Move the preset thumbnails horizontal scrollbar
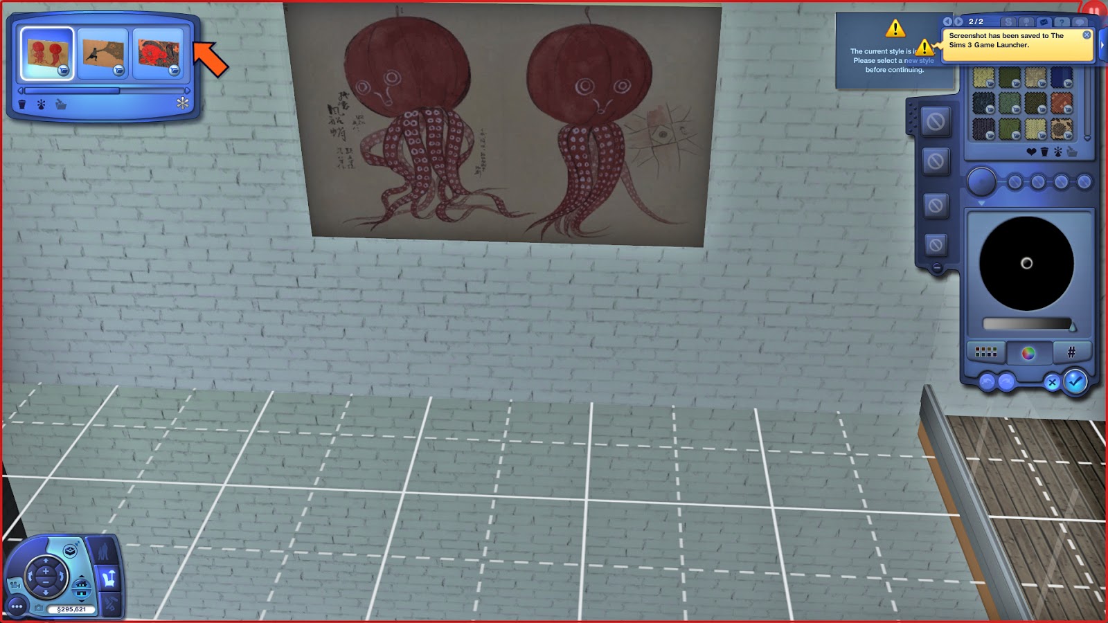The width and height of the screenshot is (1108, 623). point(71,91)
